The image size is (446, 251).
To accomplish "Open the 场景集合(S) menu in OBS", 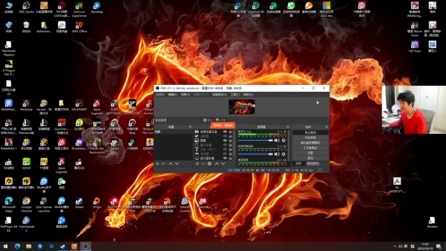I will point(219,94).
